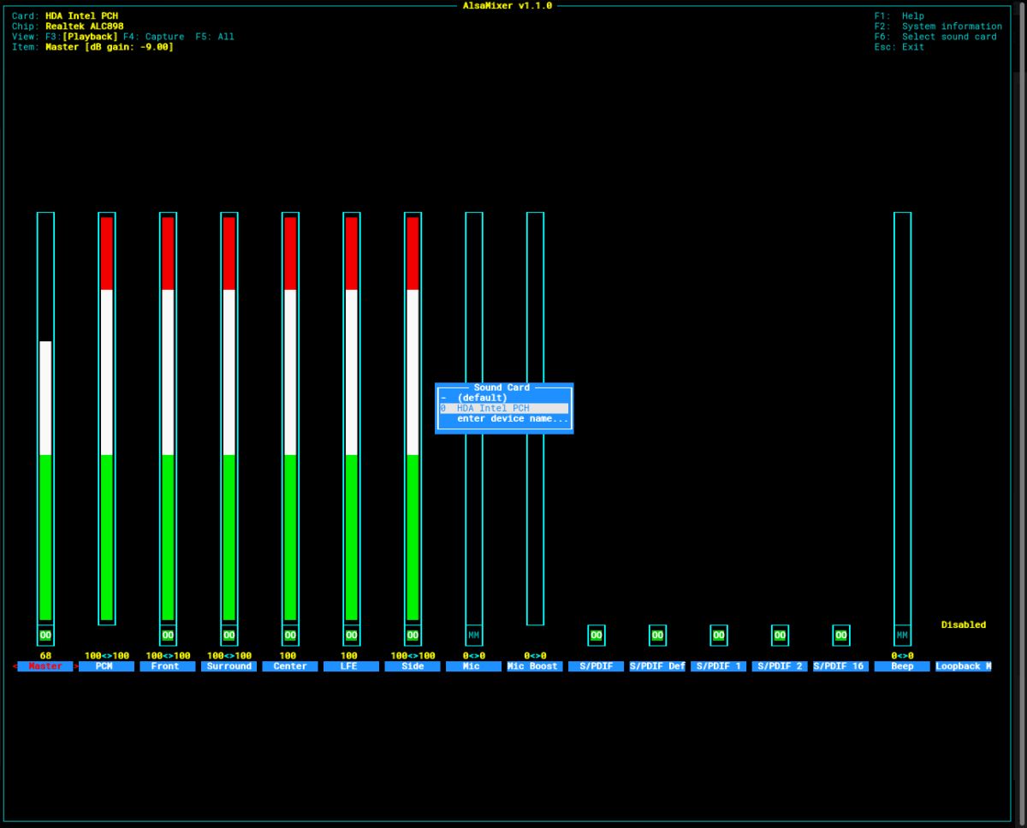Screen dimensions: 1027x828
Task: Select the Master channel label
Action: click(45, 666)
